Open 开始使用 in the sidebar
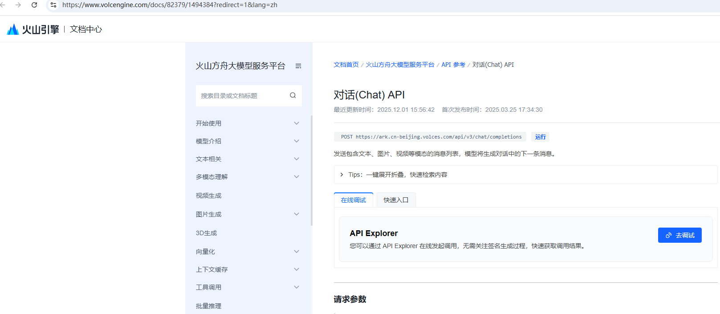 click(x=208, y=123)
